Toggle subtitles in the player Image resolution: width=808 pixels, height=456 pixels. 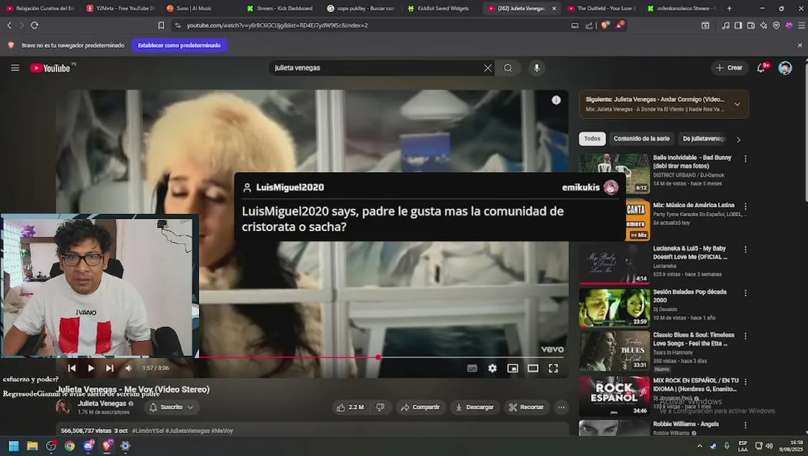(x=472, y=368)
